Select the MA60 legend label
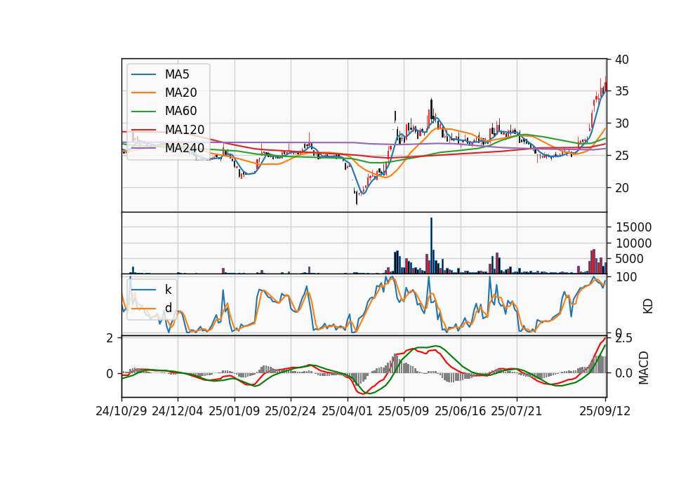 (180, 112)
